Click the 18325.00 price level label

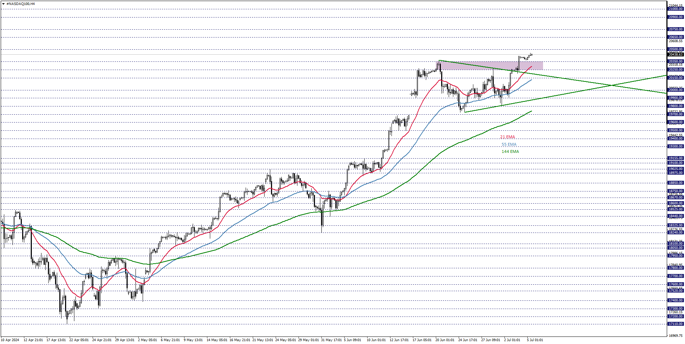pos(676,225)
